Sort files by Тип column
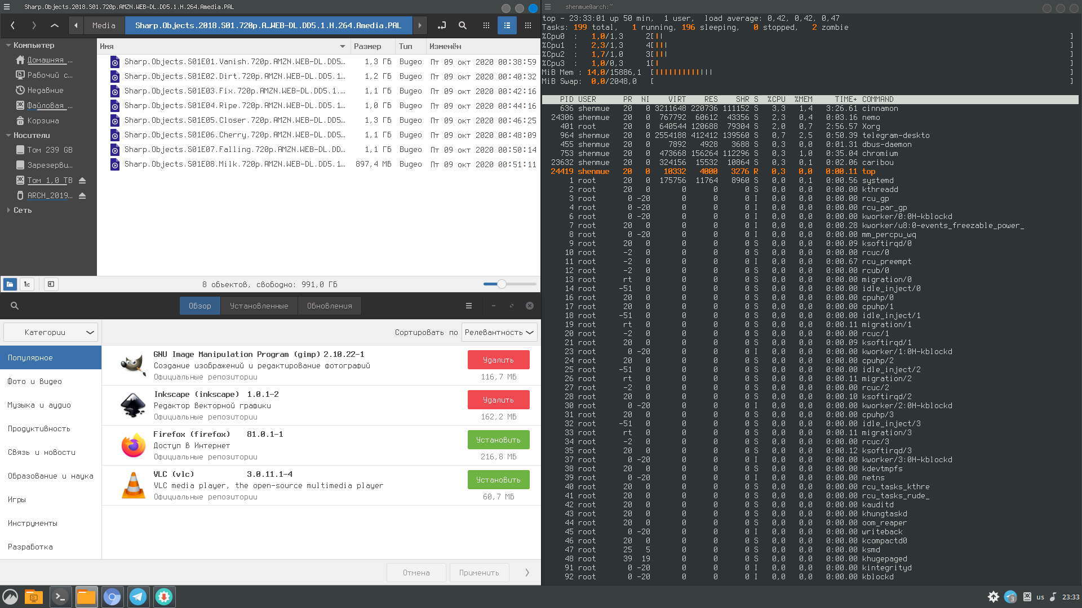The height and width of the screenshot is (608, 1082). click(410, 47)
